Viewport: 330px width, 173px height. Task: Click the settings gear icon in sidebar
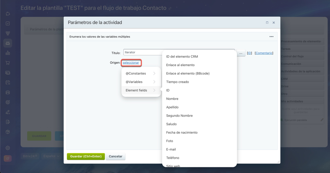point(8,148)
